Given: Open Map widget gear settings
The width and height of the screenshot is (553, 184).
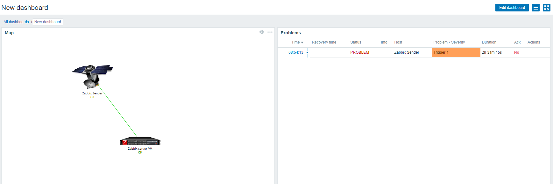Looking at the screenshot, I should point(262,32).
